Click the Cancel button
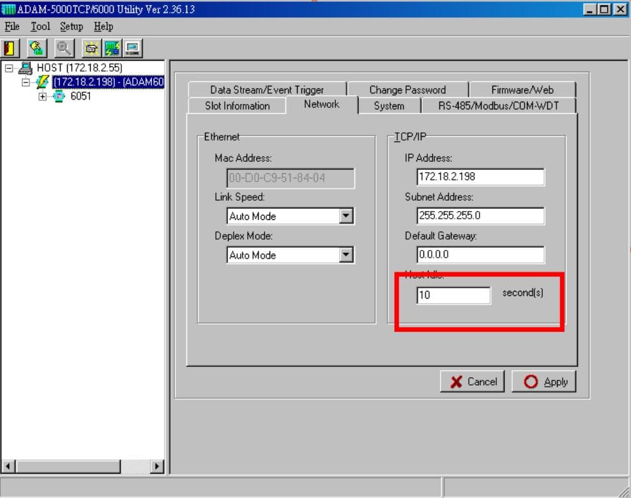This screenshot has width=631, height=498. (x=472, y=381)
